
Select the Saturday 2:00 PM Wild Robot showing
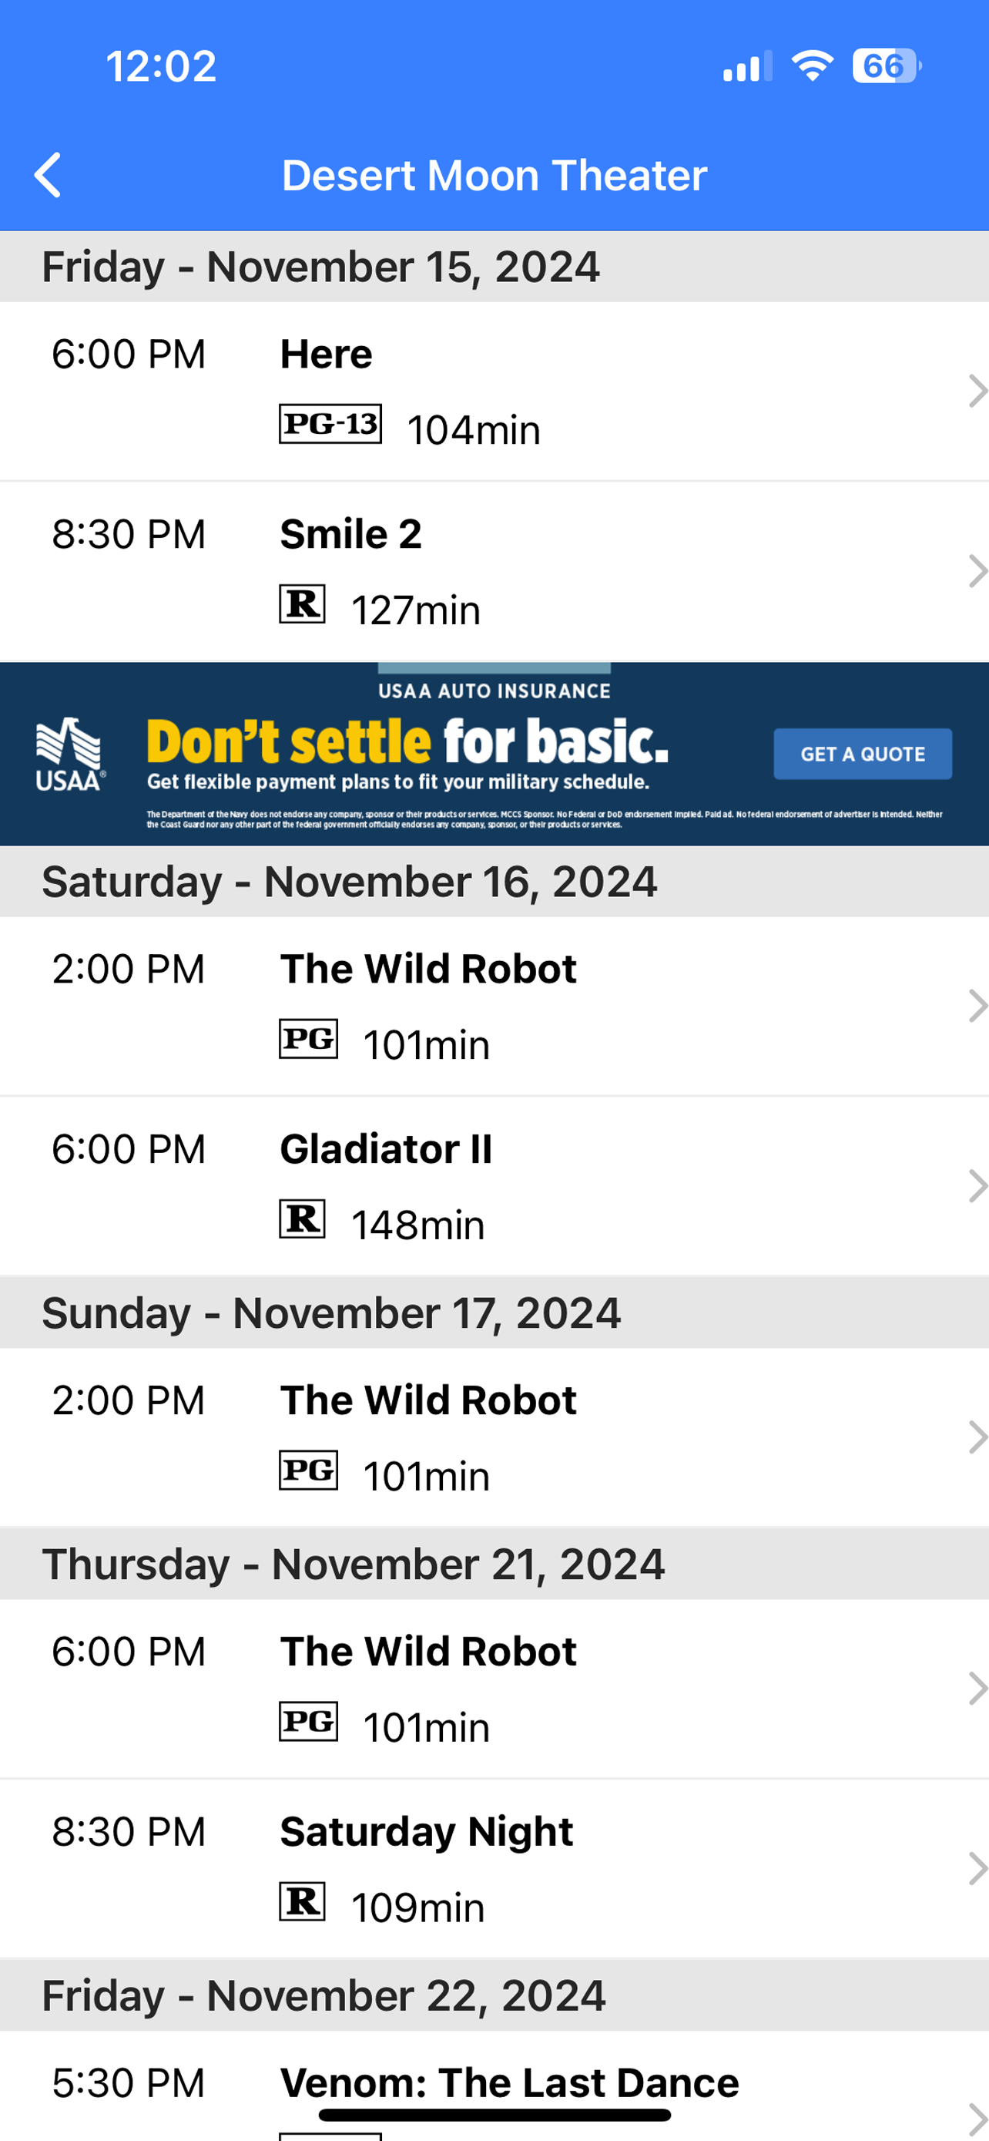coord(494,1006)
